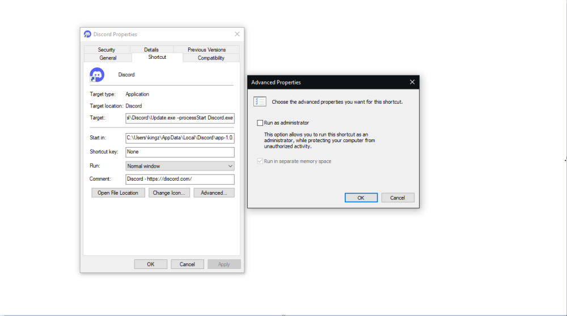Image resolution: width=567 pixels, height=316 pixels.
Task: Open the Previous Versions tab
Action: 206,50
